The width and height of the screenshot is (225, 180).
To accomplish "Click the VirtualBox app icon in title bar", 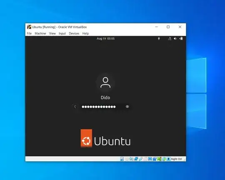I will coord(29,27).
